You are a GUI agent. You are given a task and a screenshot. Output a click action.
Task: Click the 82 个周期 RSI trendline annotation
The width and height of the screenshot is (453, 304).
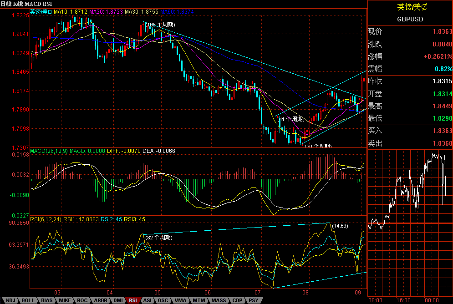[159, 237]
